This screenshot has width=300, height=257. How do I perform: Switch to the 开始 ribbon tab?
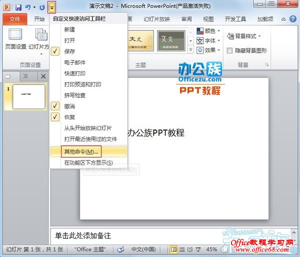(39, 19)
